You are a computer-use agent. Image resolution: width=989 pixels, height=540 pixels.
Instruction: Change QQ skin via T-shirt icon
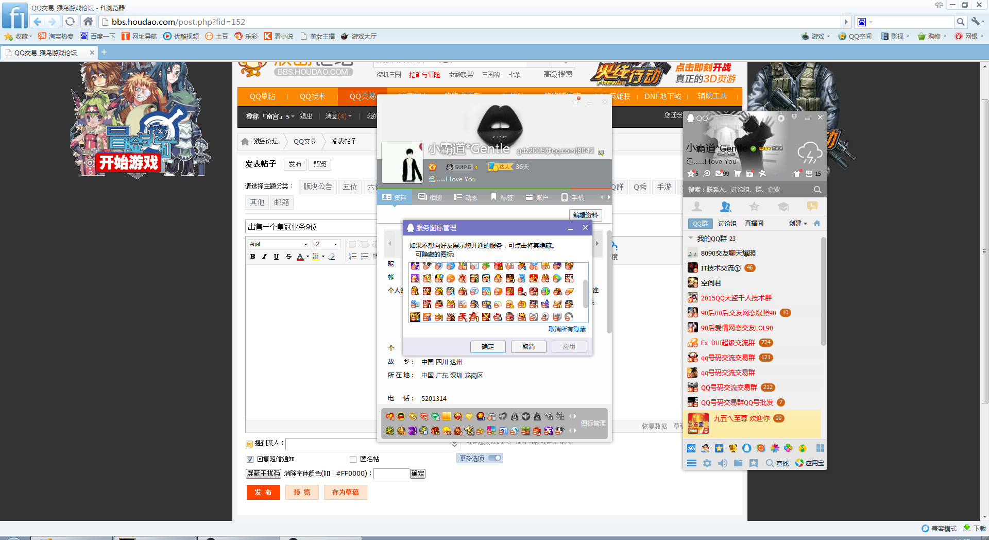point(797,174)
